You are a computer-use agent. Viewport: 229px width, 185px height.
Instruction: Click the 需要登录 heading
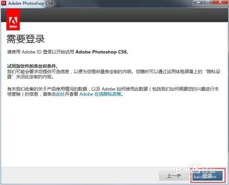(x=26, y=39)
